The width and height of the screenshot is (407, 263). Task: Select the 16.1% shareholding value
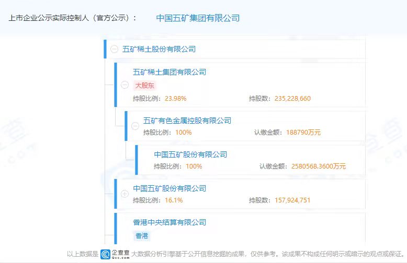click(x=174, y=200)
